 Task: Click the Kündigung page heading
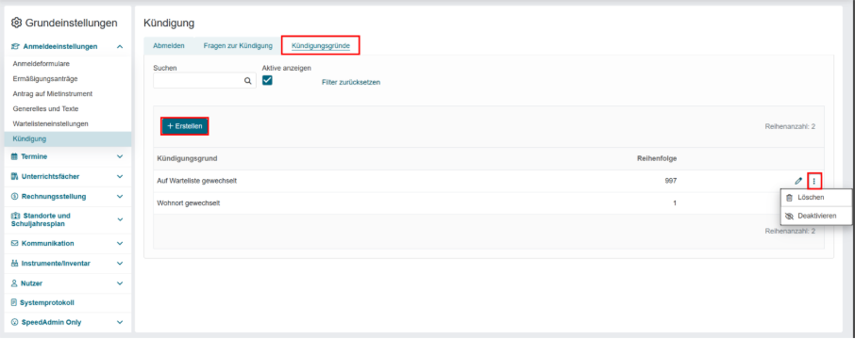(169, 23)
